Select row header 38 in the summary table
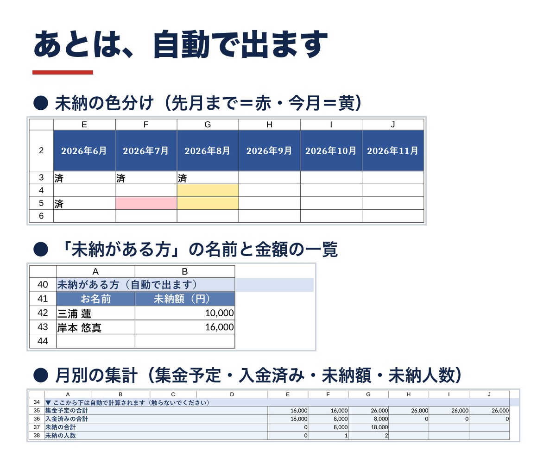Viewport: 556px width, 463px height. tap(37, 436)
